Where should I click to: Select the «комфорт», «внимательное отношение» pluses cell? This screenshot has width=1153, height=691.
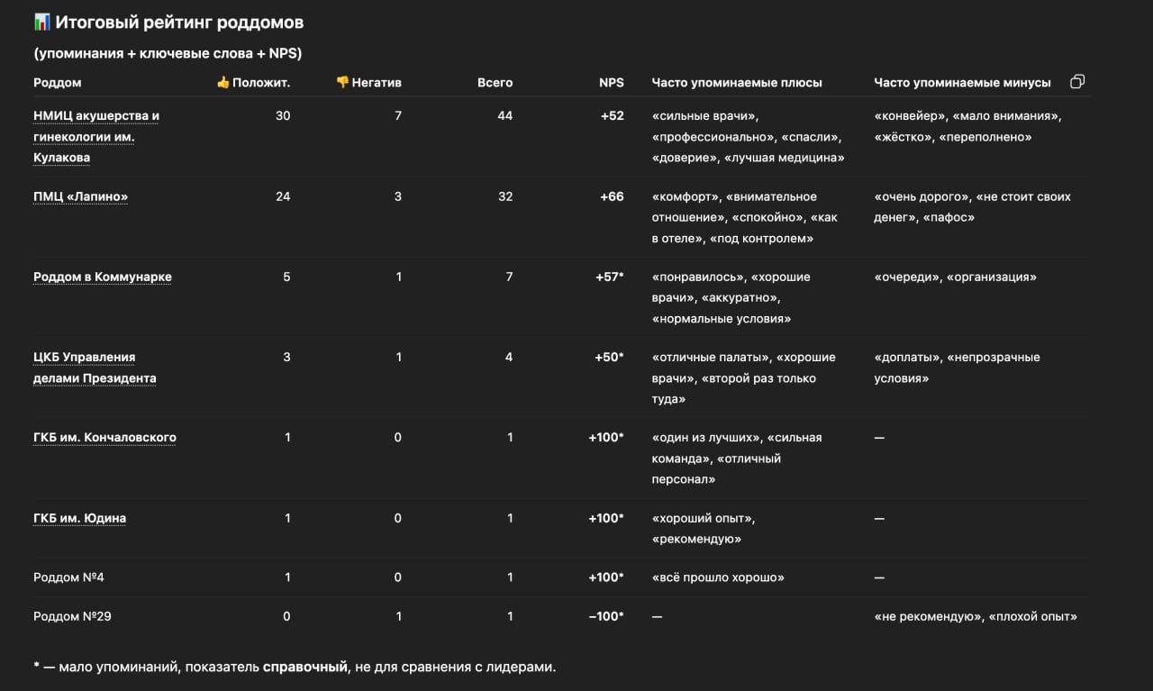745,218
